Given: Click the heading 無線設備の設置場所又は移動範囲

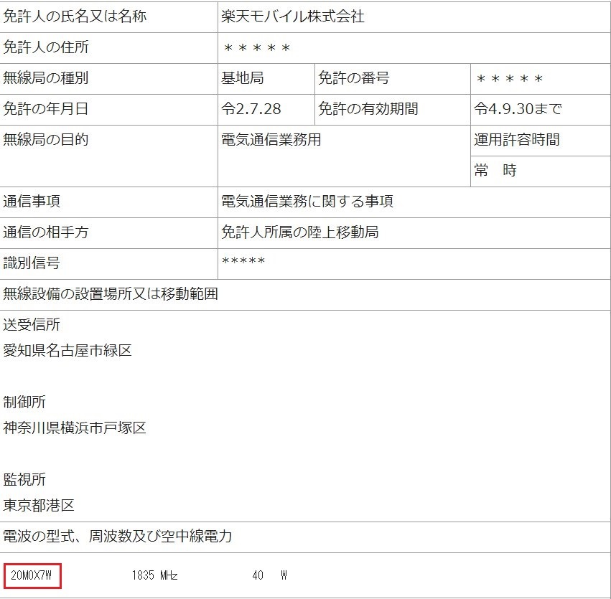Looking at the screenshot, I should 111,293.
